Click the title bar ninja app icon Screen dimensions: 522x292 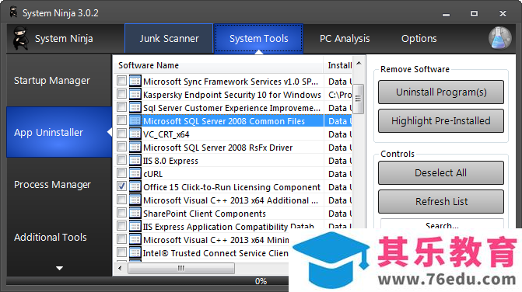click(x=13, y=12)
